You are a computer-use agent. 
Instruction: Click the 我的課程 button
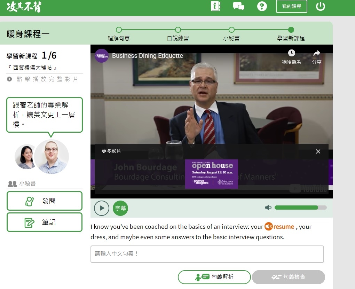pos(291,6)
